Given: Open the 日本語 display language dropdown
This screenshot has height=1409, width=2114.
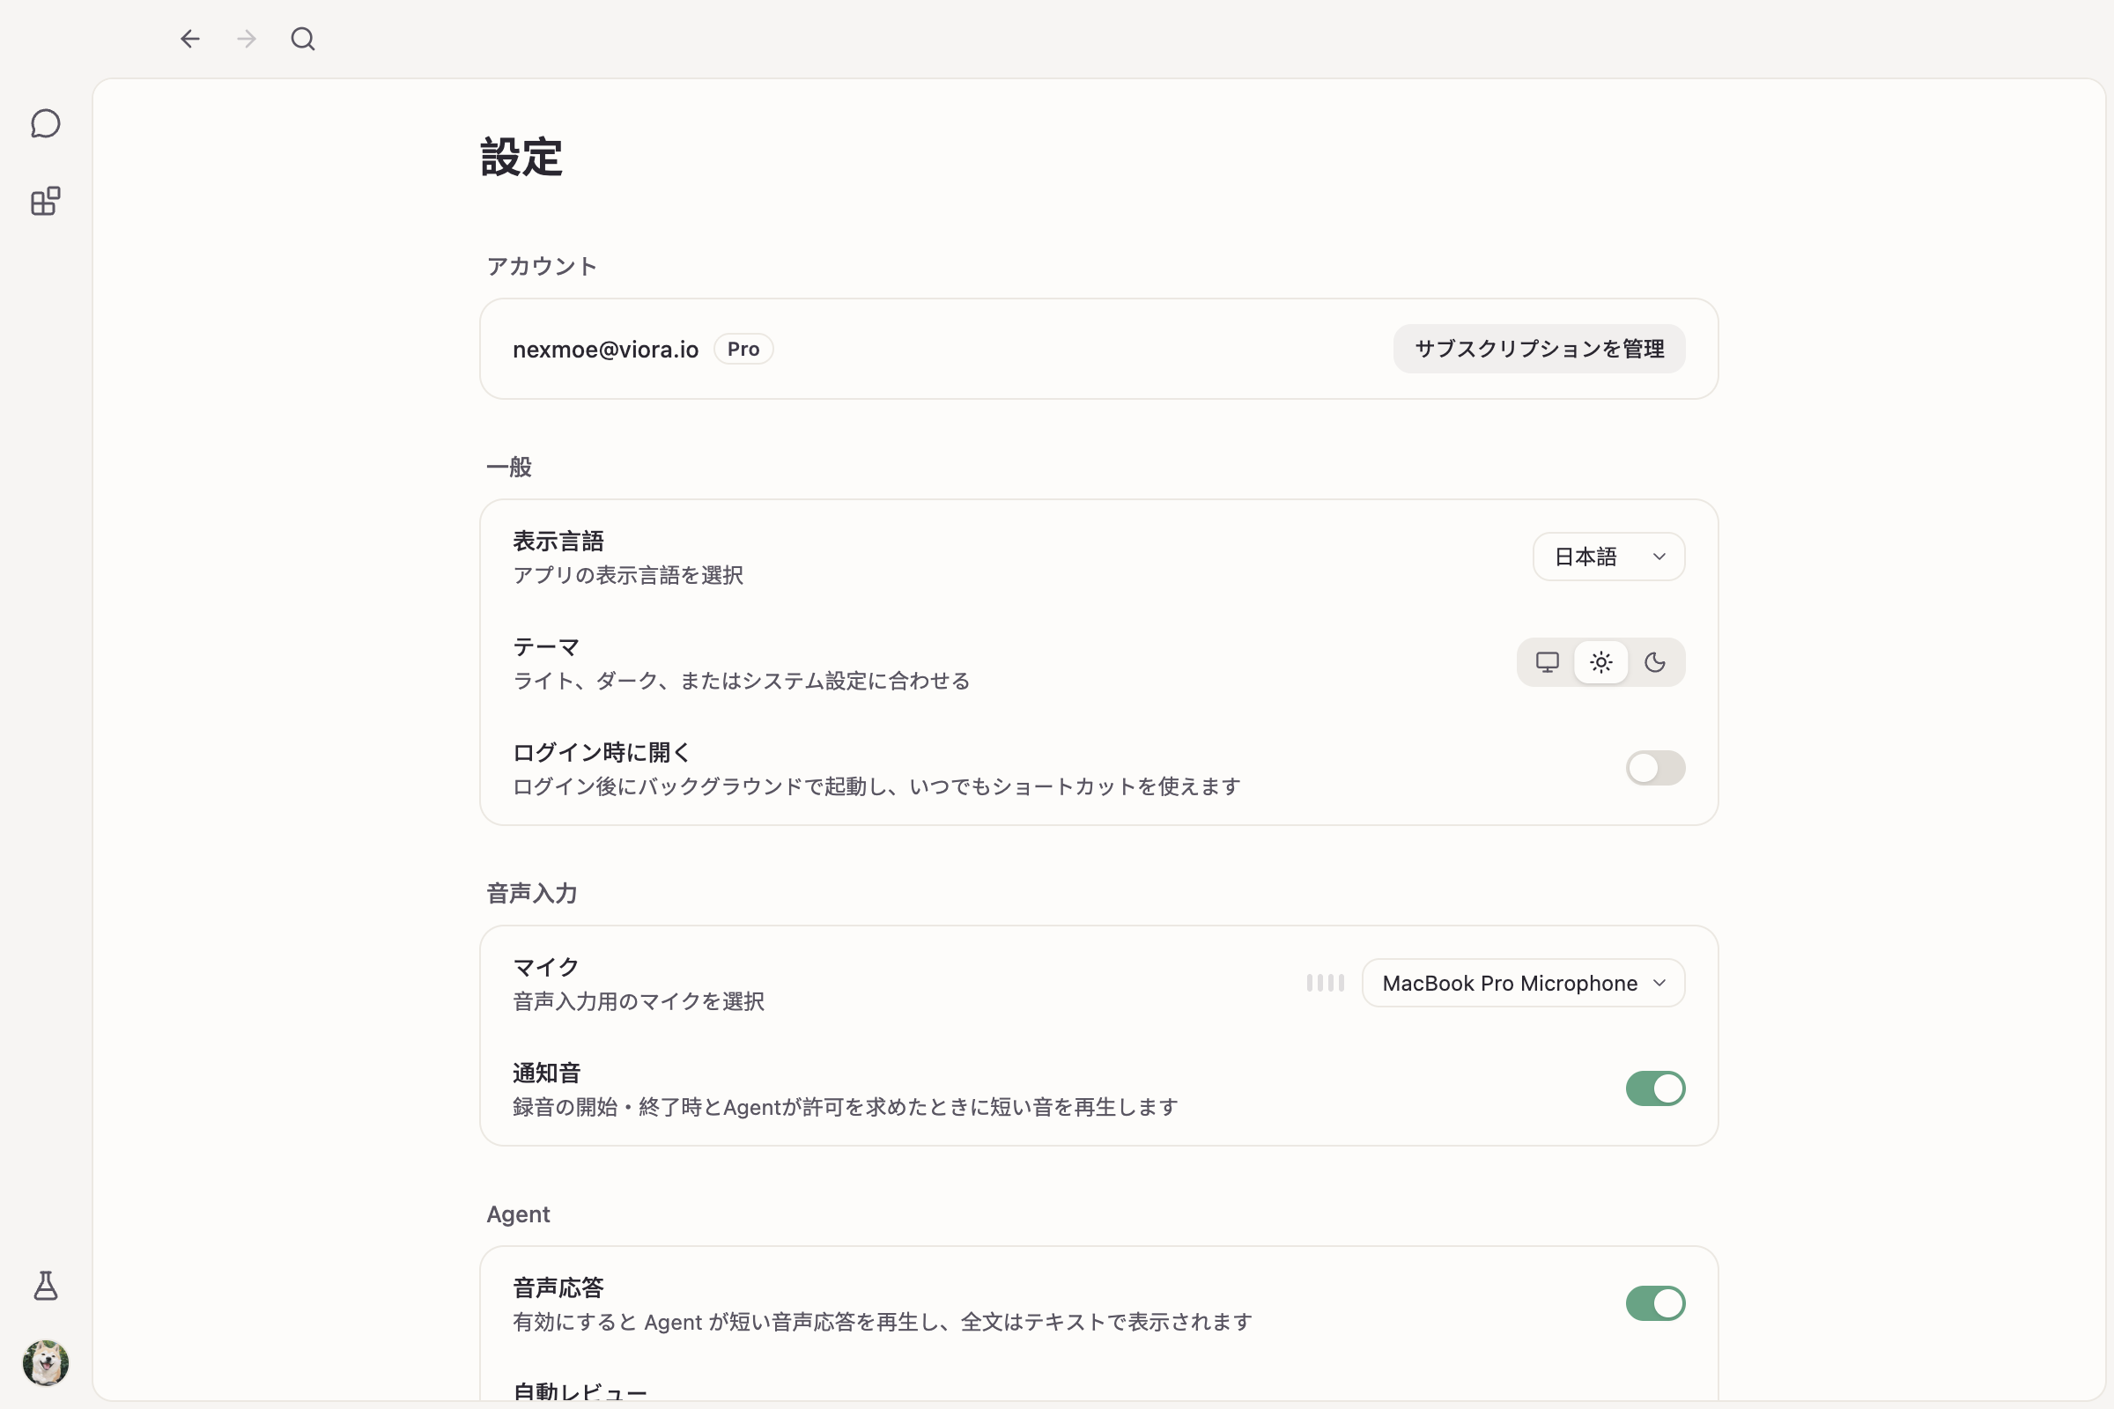Looking at the screenshot, I should 1608,557.
